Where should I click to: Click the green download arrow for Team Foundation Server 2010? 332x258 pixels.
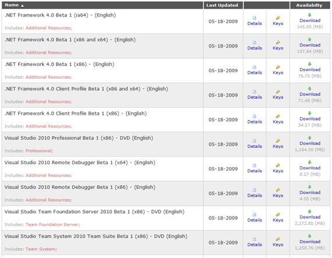coord(309,211)
